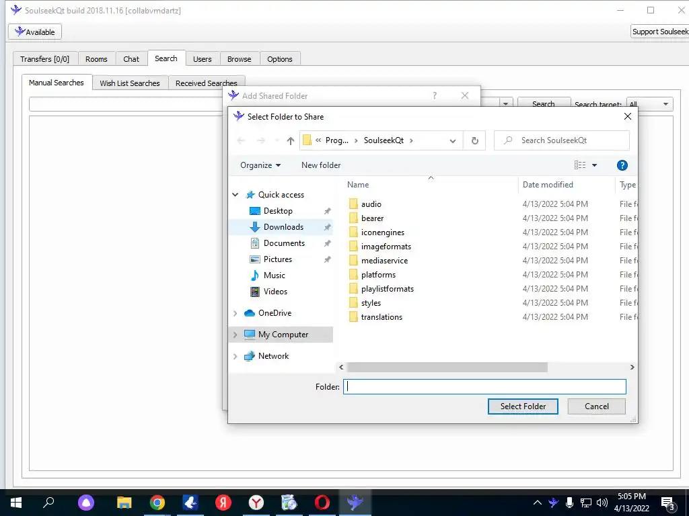Sort by the Date modified column header
689x516 pixels.
point(548,185)
